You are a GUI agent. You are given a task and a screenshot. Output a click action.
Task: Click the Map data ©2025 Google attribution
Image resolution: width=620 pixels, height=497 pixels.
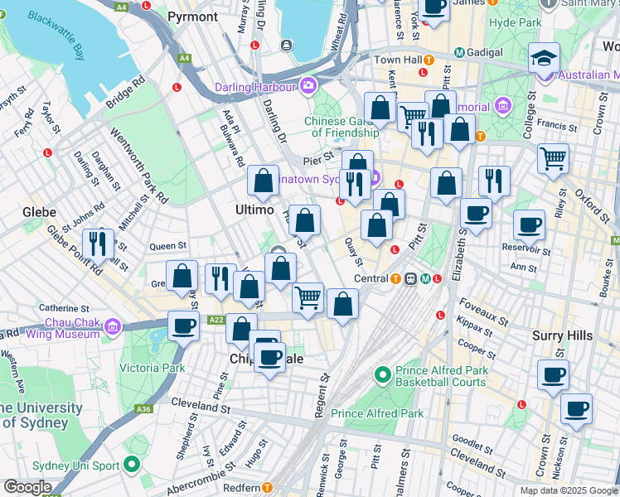[x=569, y=490]
